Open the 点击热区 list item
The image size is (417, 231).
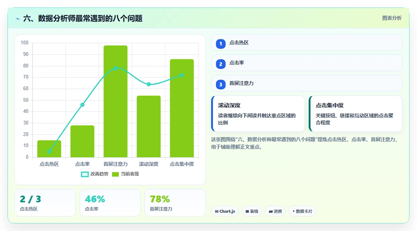point(307,42)
